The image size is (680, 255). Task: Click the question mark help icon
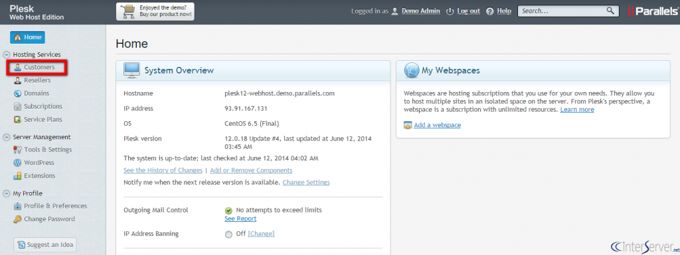coord(490,11)
